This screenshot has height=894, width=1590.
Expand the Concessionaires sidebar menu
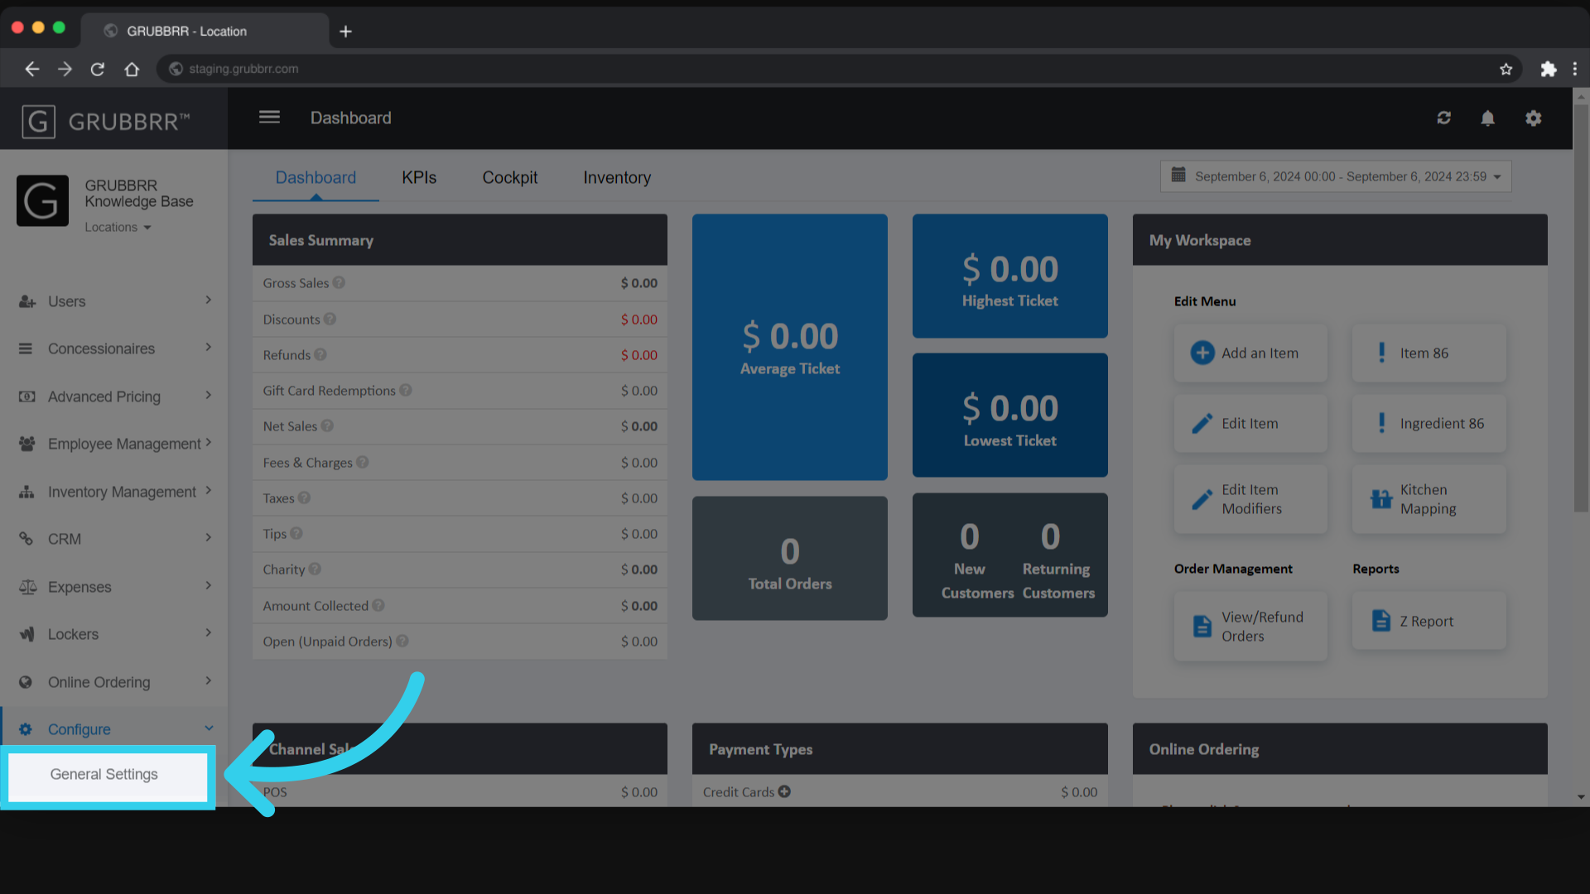coord(114,348)
